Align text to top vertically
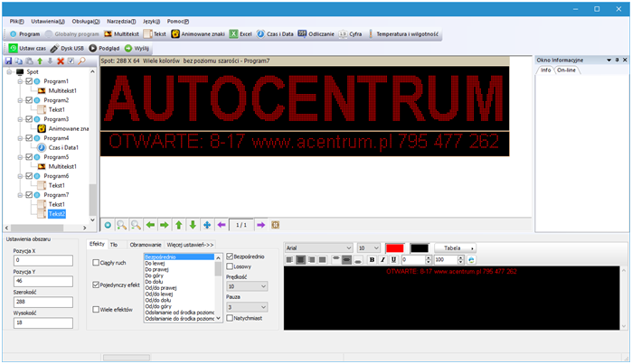Viewport: 632px width, 364px height. pyautogui.click(x=335, y=260)
